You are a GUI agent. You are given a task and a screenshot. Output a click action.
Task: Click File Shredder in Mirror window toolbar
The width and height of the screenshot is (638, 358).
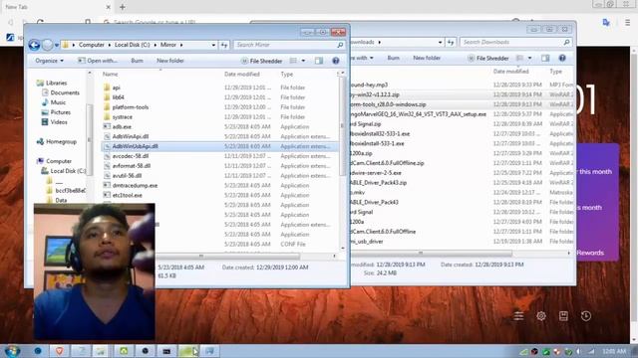click(x=261, y=61)
